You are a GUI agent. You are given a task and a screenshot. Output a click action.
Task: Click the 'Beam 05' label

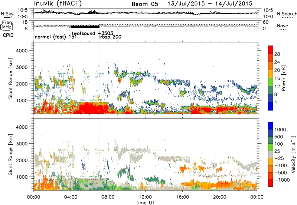(145, 4)
